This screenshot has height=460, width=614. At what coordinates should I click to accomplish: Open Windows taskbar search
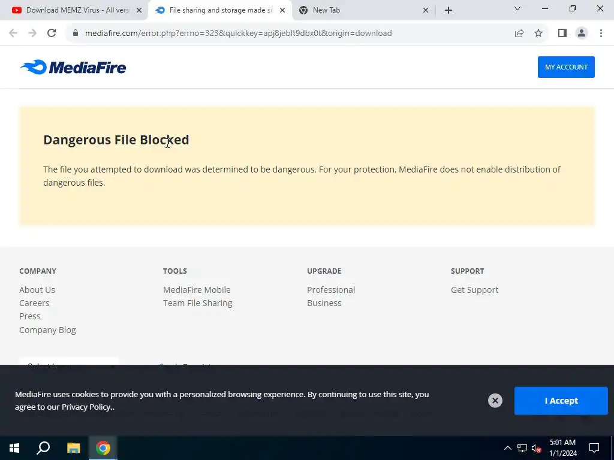[43, 448]
